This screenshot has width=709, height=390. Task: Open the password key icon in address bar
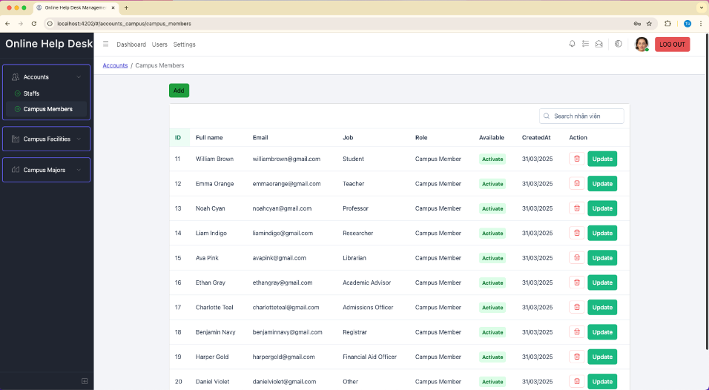point(636,24)
